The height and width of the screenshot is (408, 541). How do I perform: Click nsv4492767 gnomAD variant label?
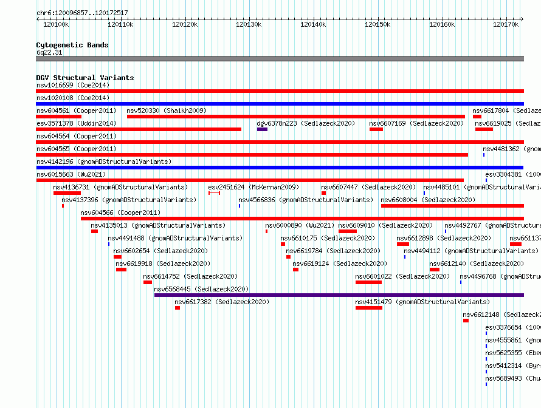pyautogui.click(x=493, y=225)
